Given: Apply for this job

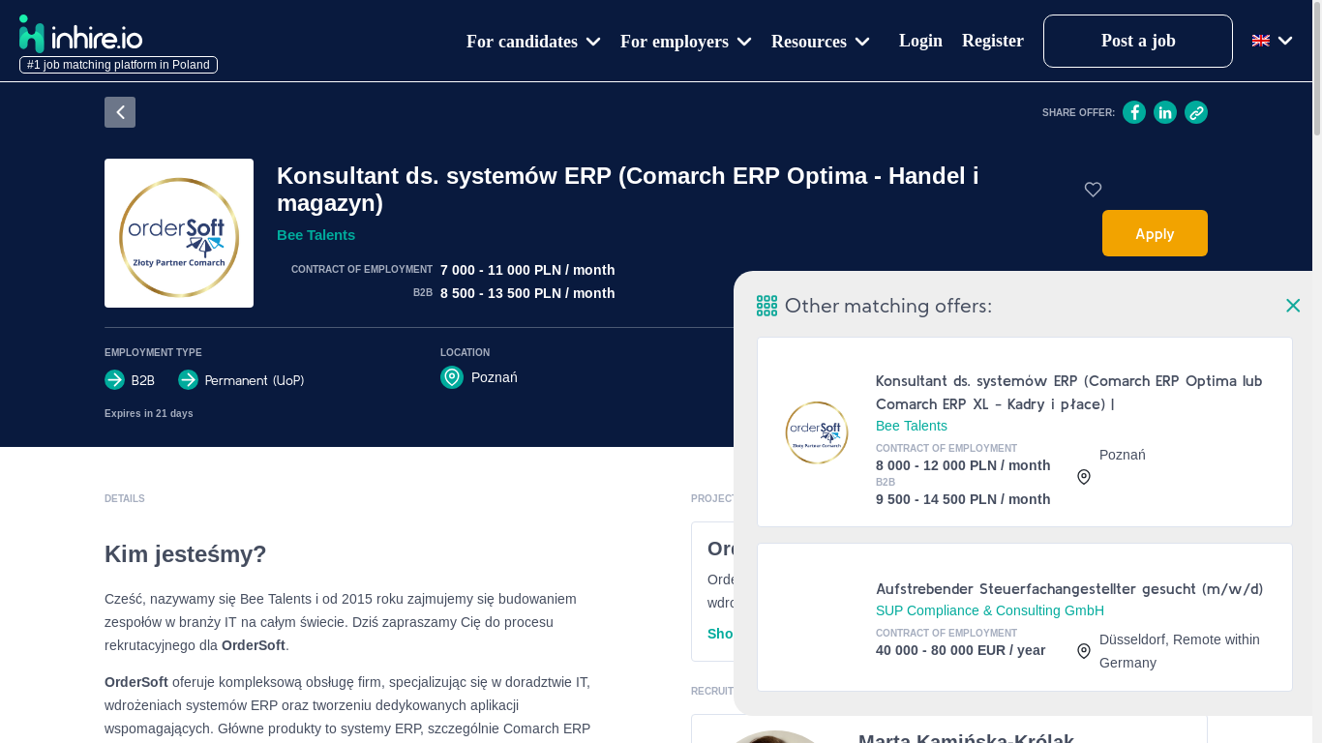Looking at the screenshot, I should coord(1155,233).
